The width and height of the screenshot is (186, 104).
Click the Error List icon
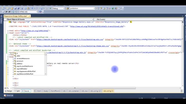click(5, 95)
